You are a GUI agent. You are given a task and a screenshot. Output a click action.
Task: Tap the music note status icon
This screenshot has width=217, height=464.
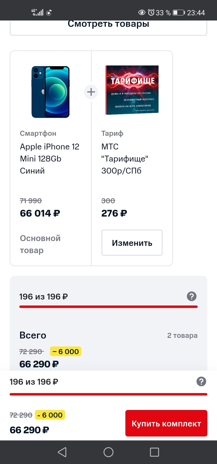pos(49,13)
